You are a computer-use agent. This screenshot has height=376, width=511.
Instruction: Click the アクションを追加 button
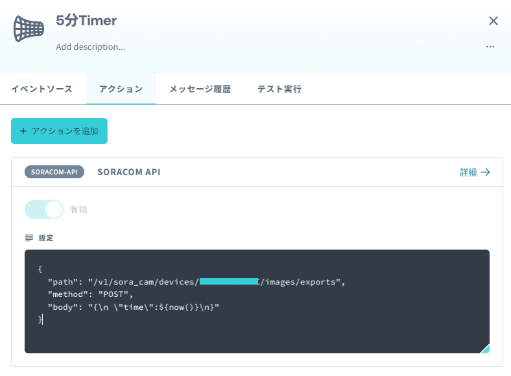pos(59,131)
